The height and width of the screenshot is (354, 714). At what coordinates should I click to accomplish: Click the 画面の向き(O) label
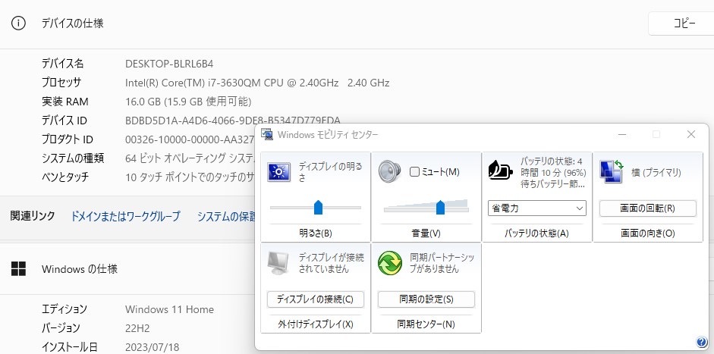pos(647,233)
